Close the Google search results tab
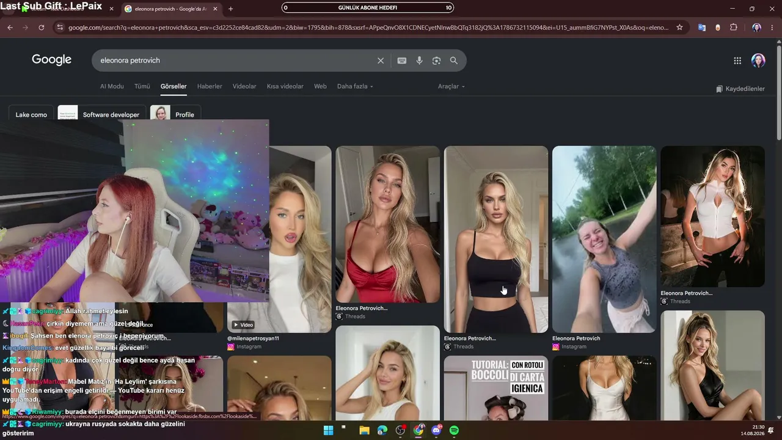The height and width of the screenshot is (440, 782). 215,9
